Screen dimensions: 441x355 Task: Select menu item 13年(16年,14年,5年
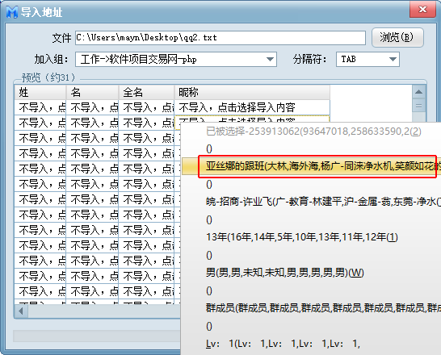(x=311, y=237)
